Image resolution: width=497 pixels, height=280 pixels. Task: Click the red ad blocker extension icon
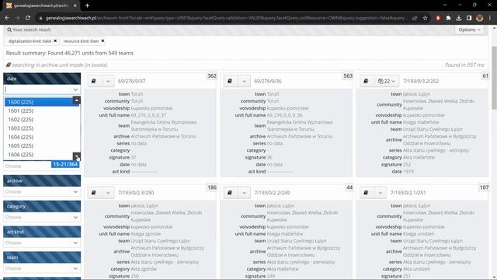click(438, 18)
